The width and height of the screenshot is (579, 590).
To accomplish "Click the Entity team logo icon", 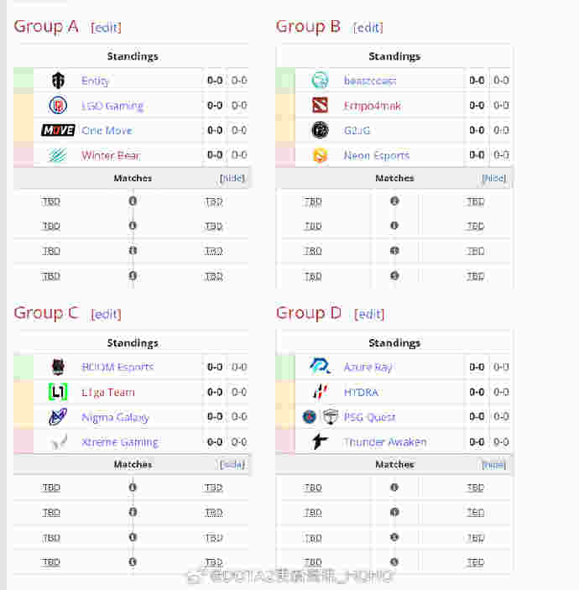I will (x=58, y=80).
